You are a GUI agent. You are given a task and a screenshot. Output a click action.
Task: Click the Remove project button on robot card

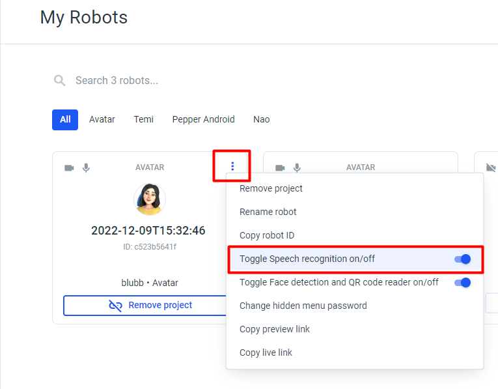[145, 306]
